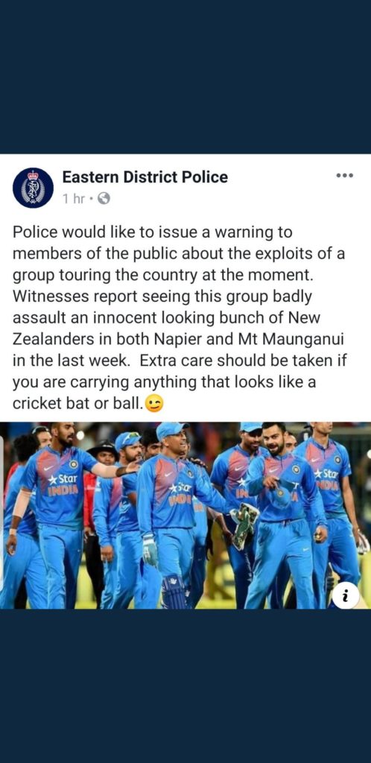Tap the info "i" button on photo
The image size is (371, 763).
[x=346, y=595]
